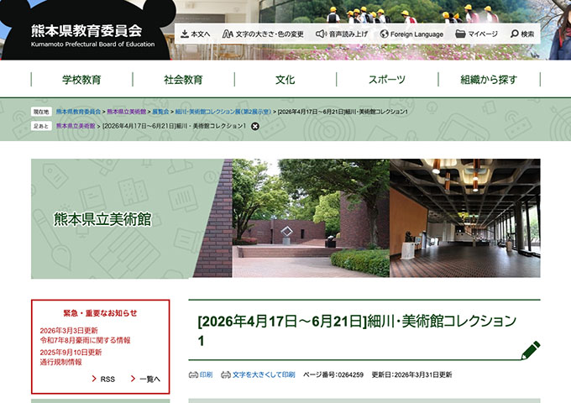Click the 熊本県教育委員会 site logo
This screenshot has height=403, width=571.
(x=93, y=35)
